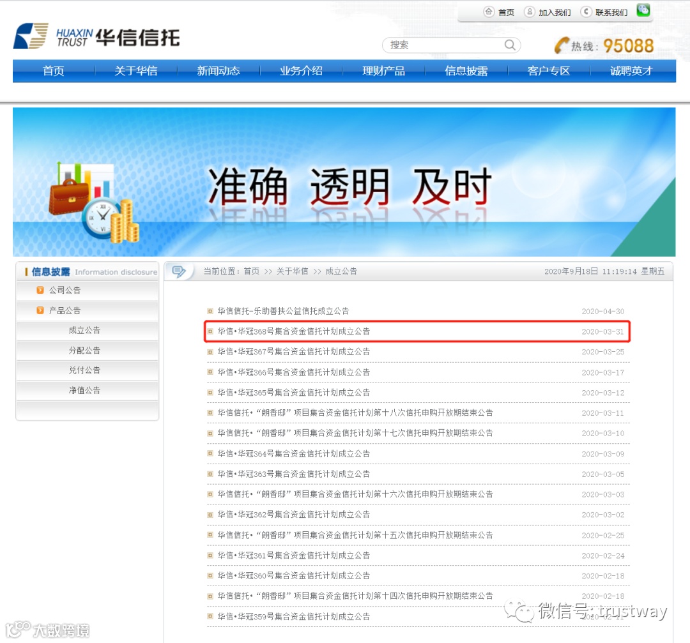Open the 信息披露 navigation menu
The width and height of the screenshot is (690, 643).
click(x=466, y=71)
